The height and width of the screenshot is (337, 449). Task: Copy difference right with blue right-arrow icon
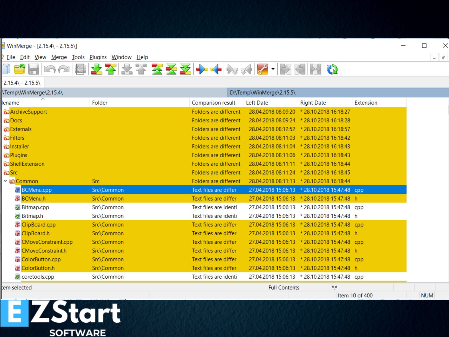pos(202,69)
